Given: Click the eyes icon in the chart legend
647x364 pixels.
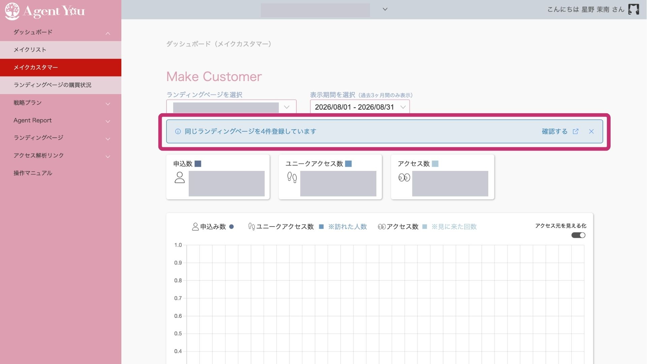Looking at the screenshot, I should click(x=381, y=227).
